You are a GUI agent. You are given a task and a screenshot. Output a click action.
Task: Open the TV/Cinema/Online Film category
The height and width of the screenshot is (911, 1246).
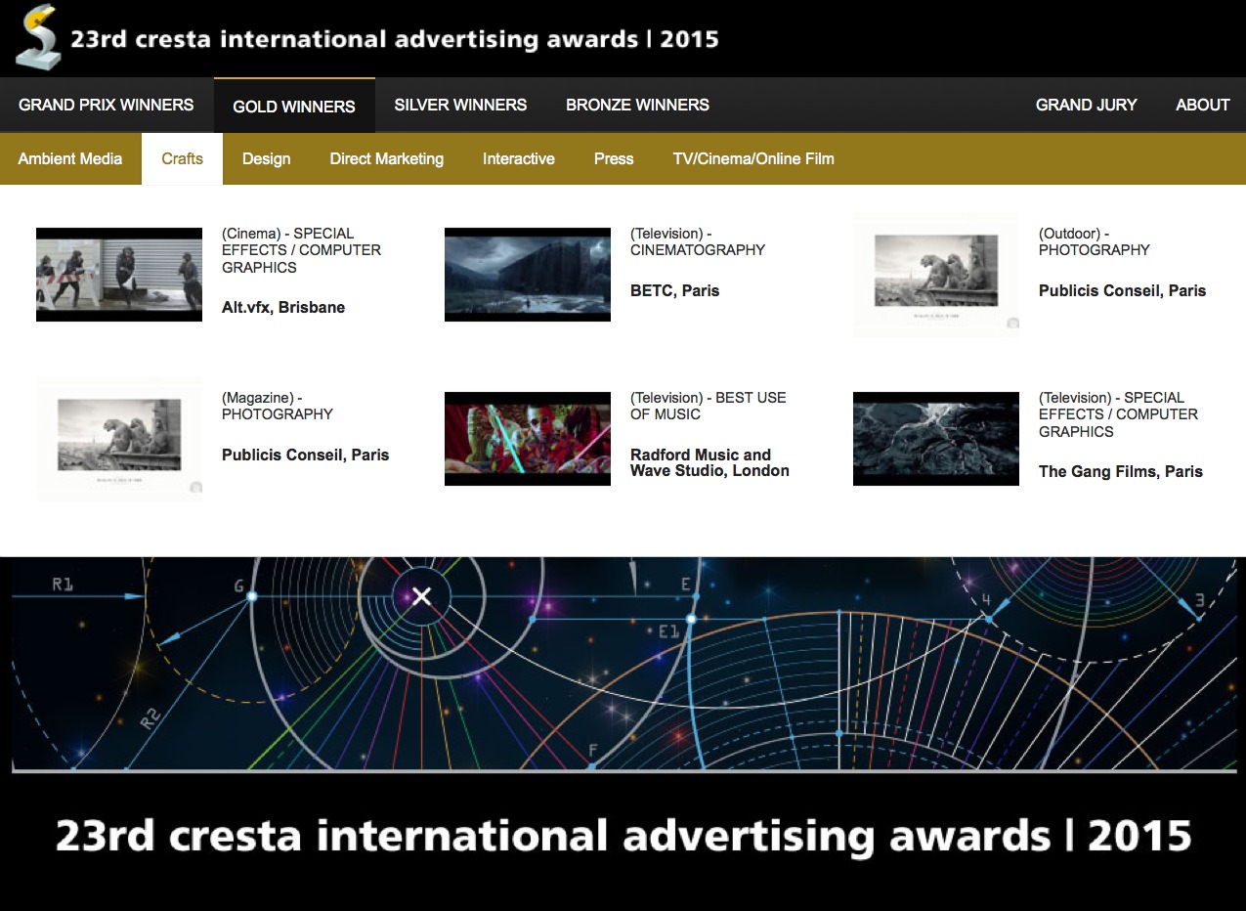[x=752, y=158]
